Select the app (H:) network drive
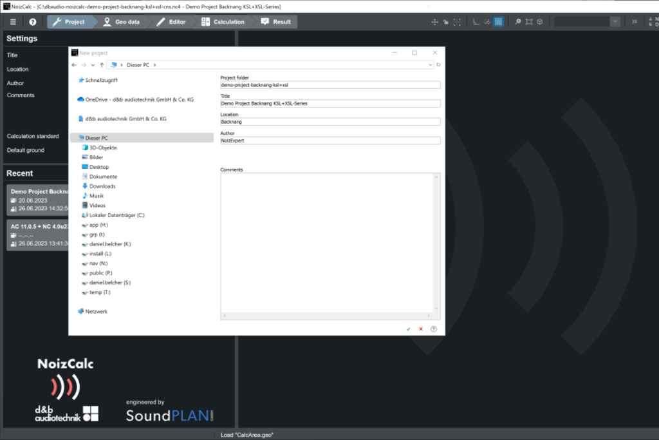 click(95, 225)
